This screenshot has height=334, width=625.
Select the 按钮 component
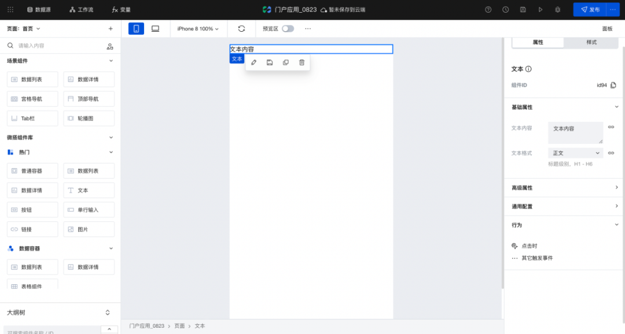click(32, 210)
